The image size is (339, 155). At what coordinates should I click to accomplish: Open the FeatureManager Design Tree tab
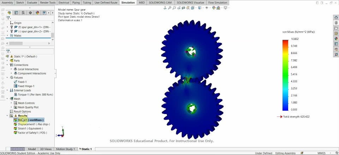tap(9, 13)
